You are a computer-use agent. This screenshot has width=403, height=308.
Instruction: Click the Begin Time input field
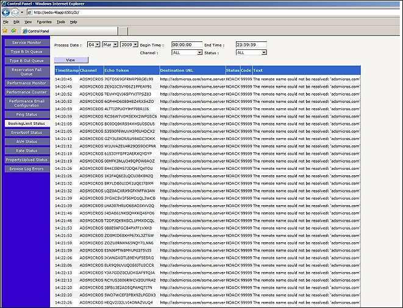point(185,44)
